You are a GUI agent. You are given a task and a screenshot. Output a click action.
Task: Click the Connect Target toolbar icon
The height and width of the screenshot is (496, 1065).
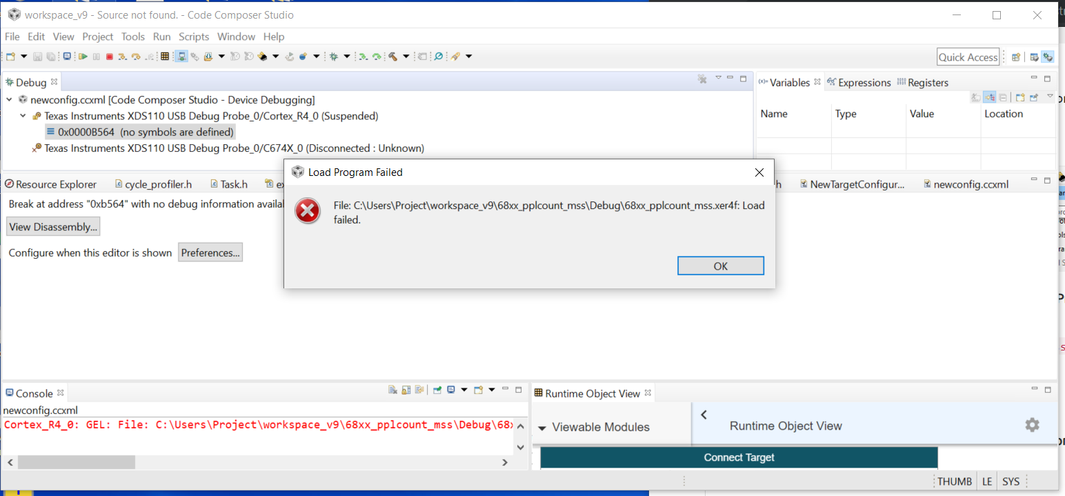181,57
